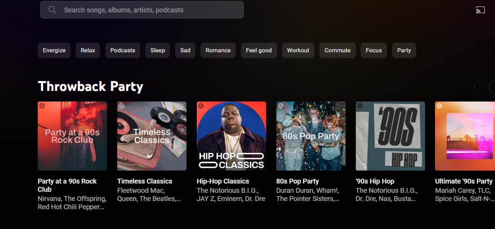Click the '90s Hip Hop title link
495x229 pixels.
(x=375, y=181)
